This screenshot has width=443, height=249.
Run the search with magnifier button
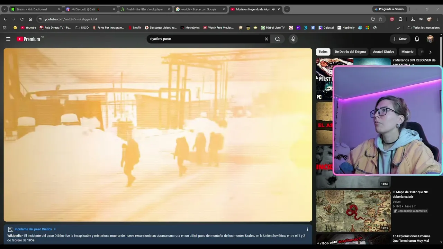pyautogui.click(x=278, y=39)
